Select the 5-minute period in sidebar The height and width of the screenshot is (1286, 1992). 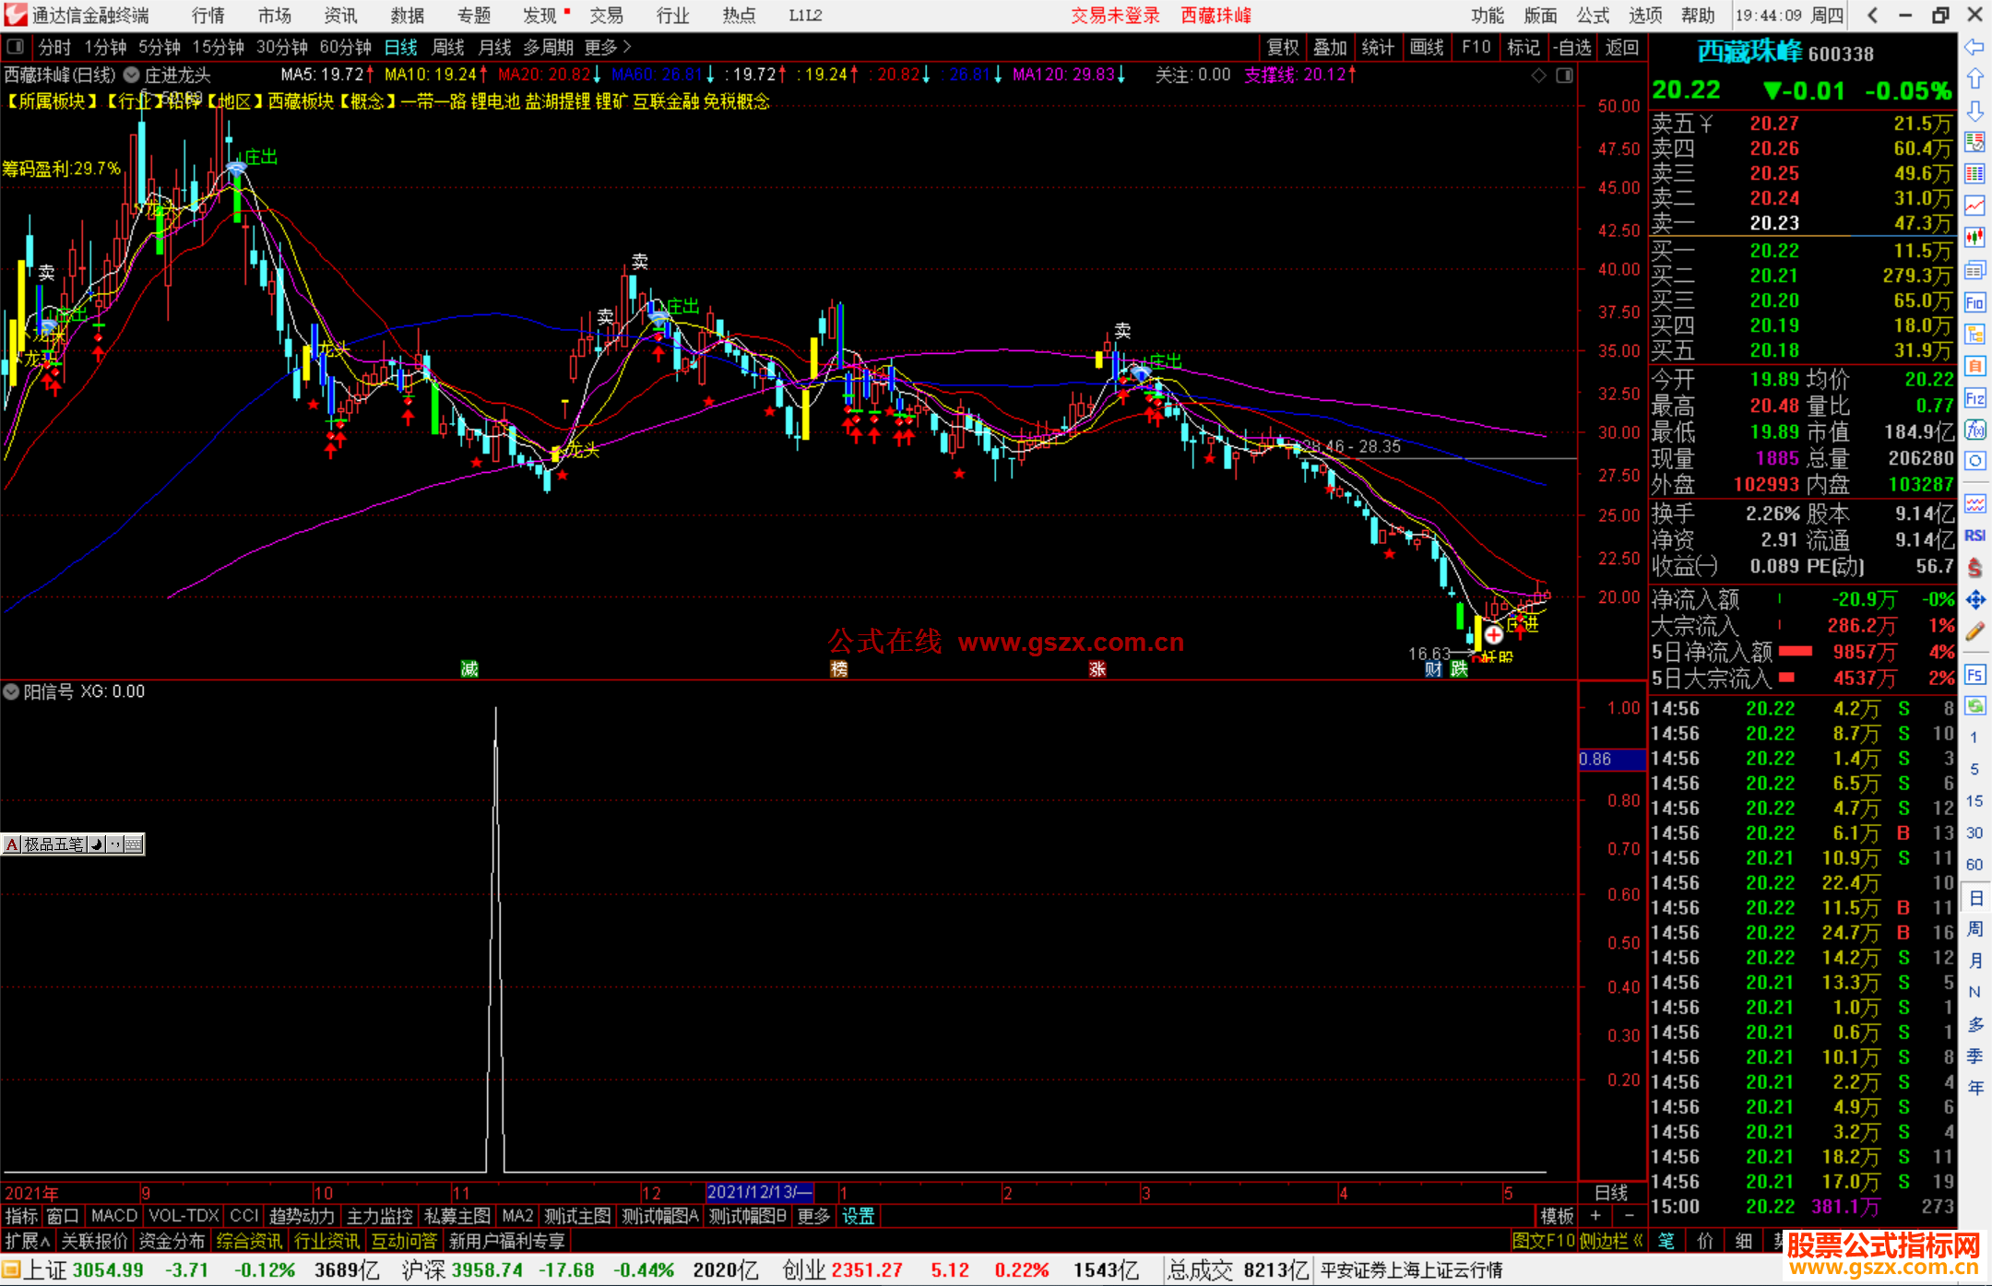[x=1974, y=769]
